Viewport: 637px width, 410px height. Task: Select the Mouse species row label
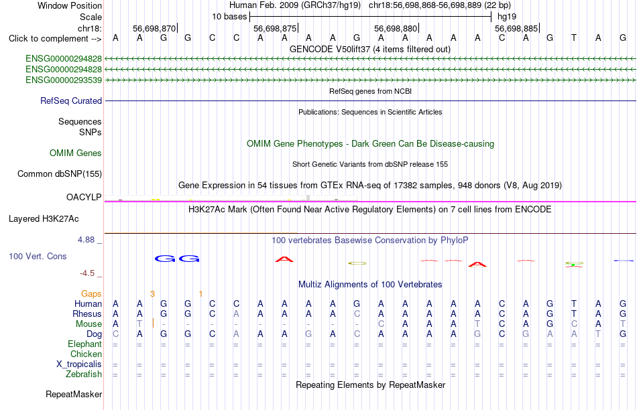89,324
